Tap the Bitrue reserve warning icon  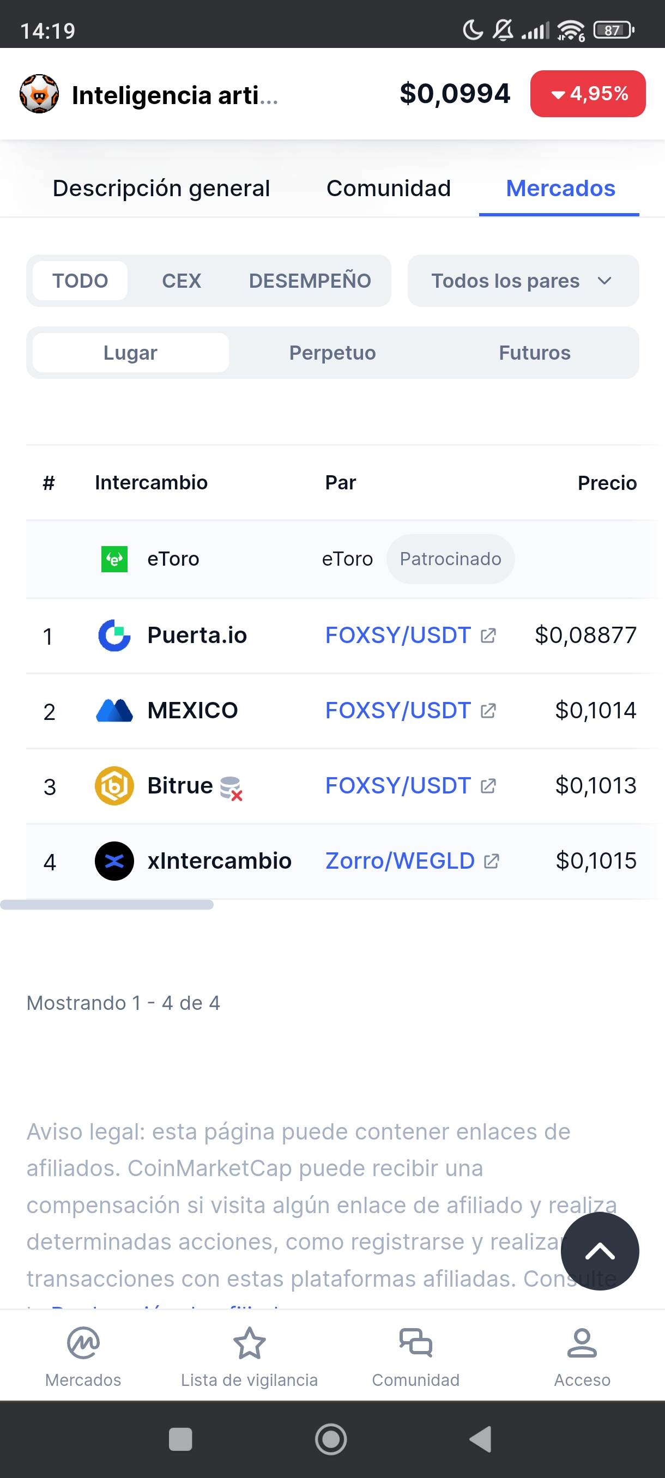pos(231,788)
